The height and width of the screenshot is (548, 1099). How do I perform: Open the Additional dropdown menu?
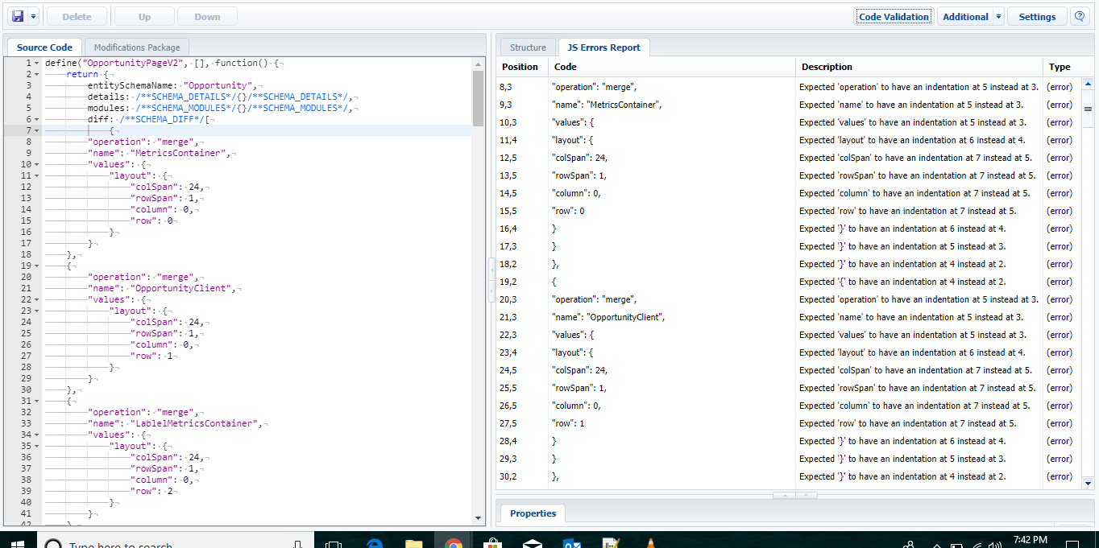pos(964,15)
